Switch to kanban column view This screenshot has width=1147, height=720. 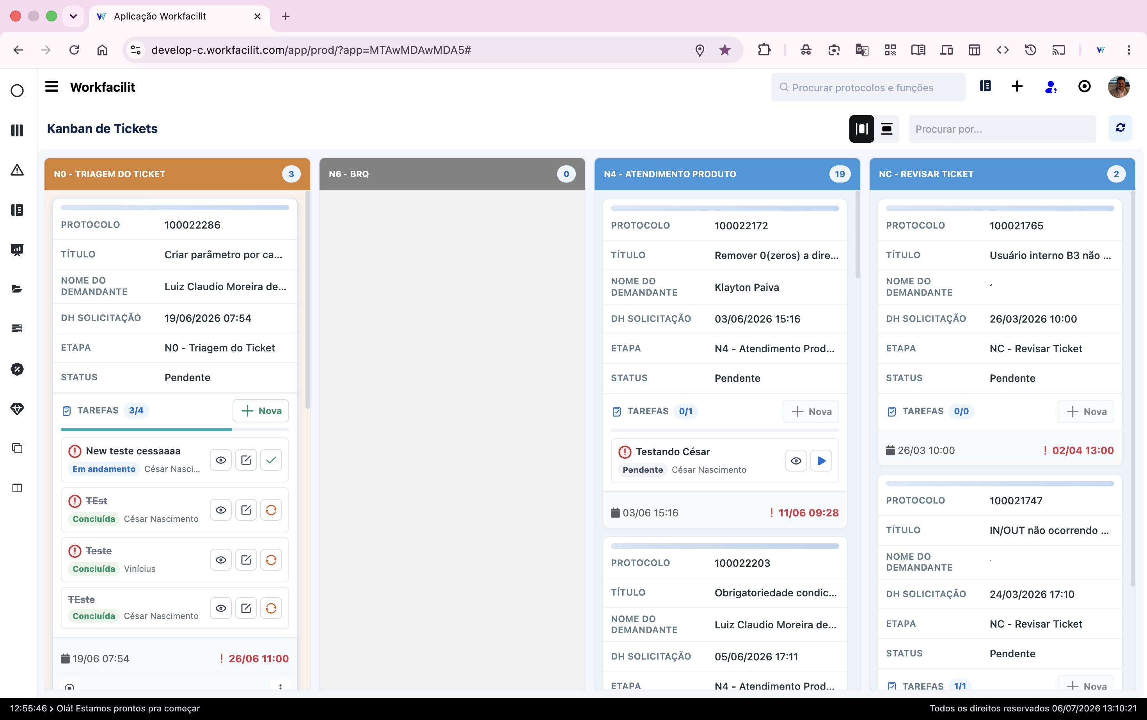click(x=861, y=129)
